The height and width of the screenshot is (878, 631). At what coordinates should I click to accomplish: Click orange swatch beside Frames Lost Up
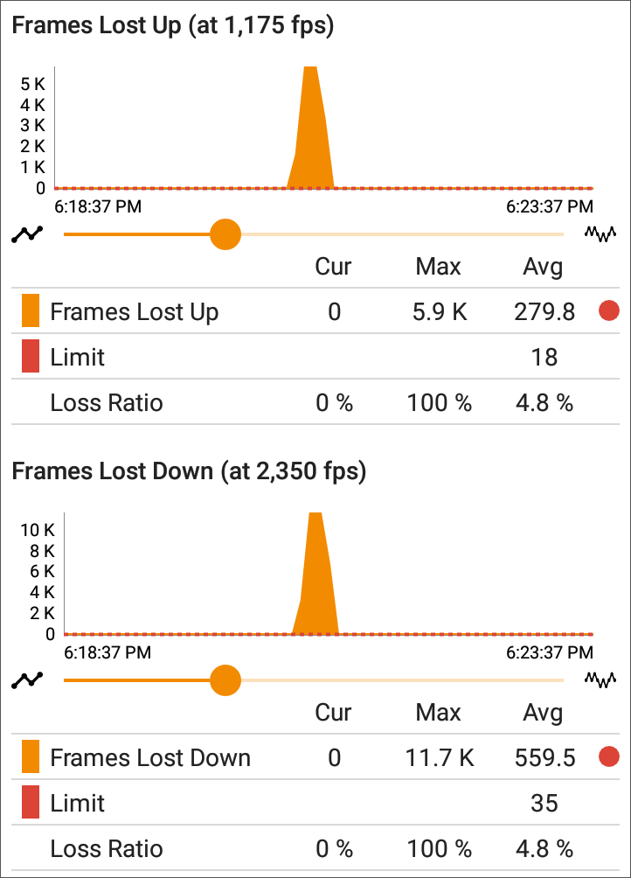(x=31, y=310)
